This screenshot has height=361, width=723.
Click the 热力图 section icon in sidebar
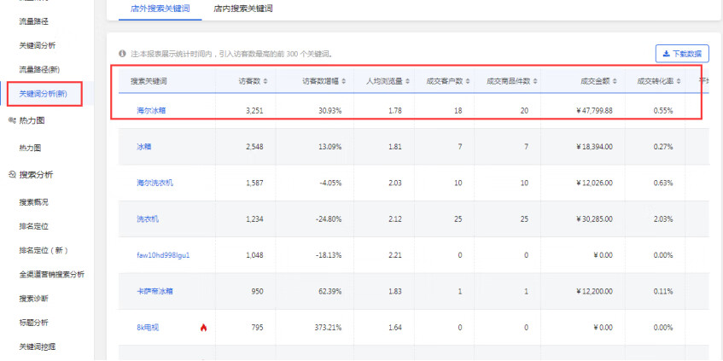tap(11, 120)
